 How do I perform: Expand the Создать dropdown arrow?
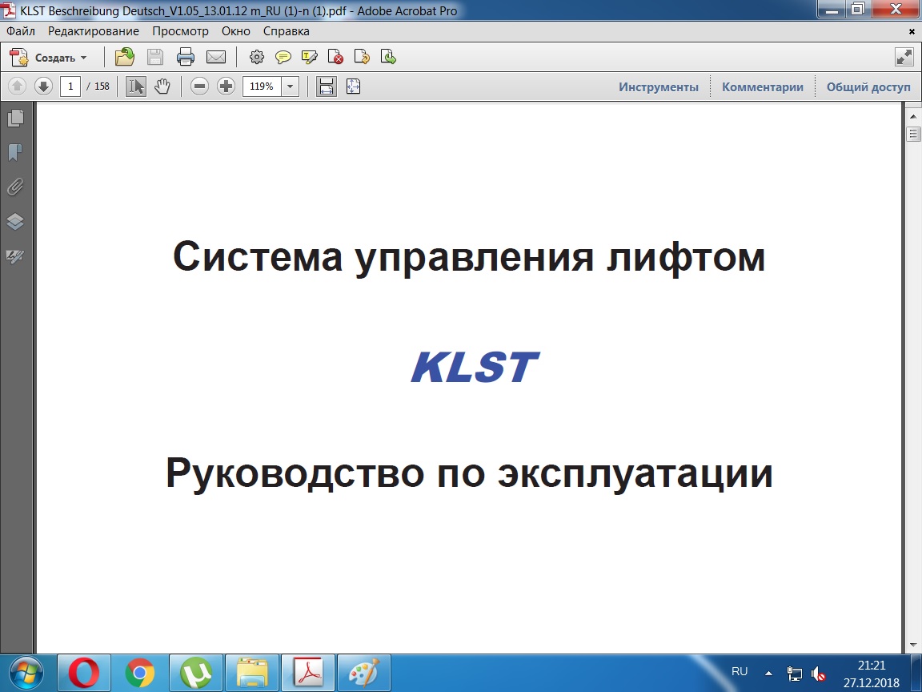pyautogui.click(x=83, y=58)
